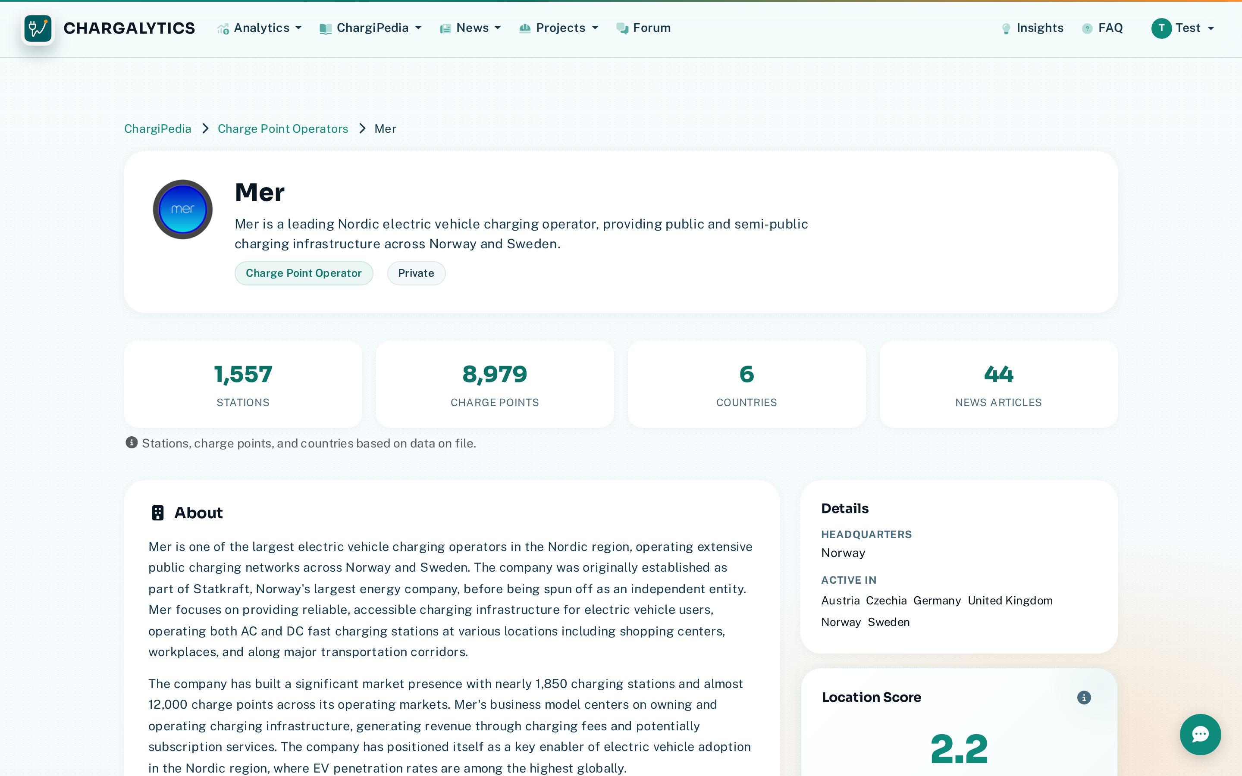Click the 8,979 Charge Points stat card

coord(495,385)
